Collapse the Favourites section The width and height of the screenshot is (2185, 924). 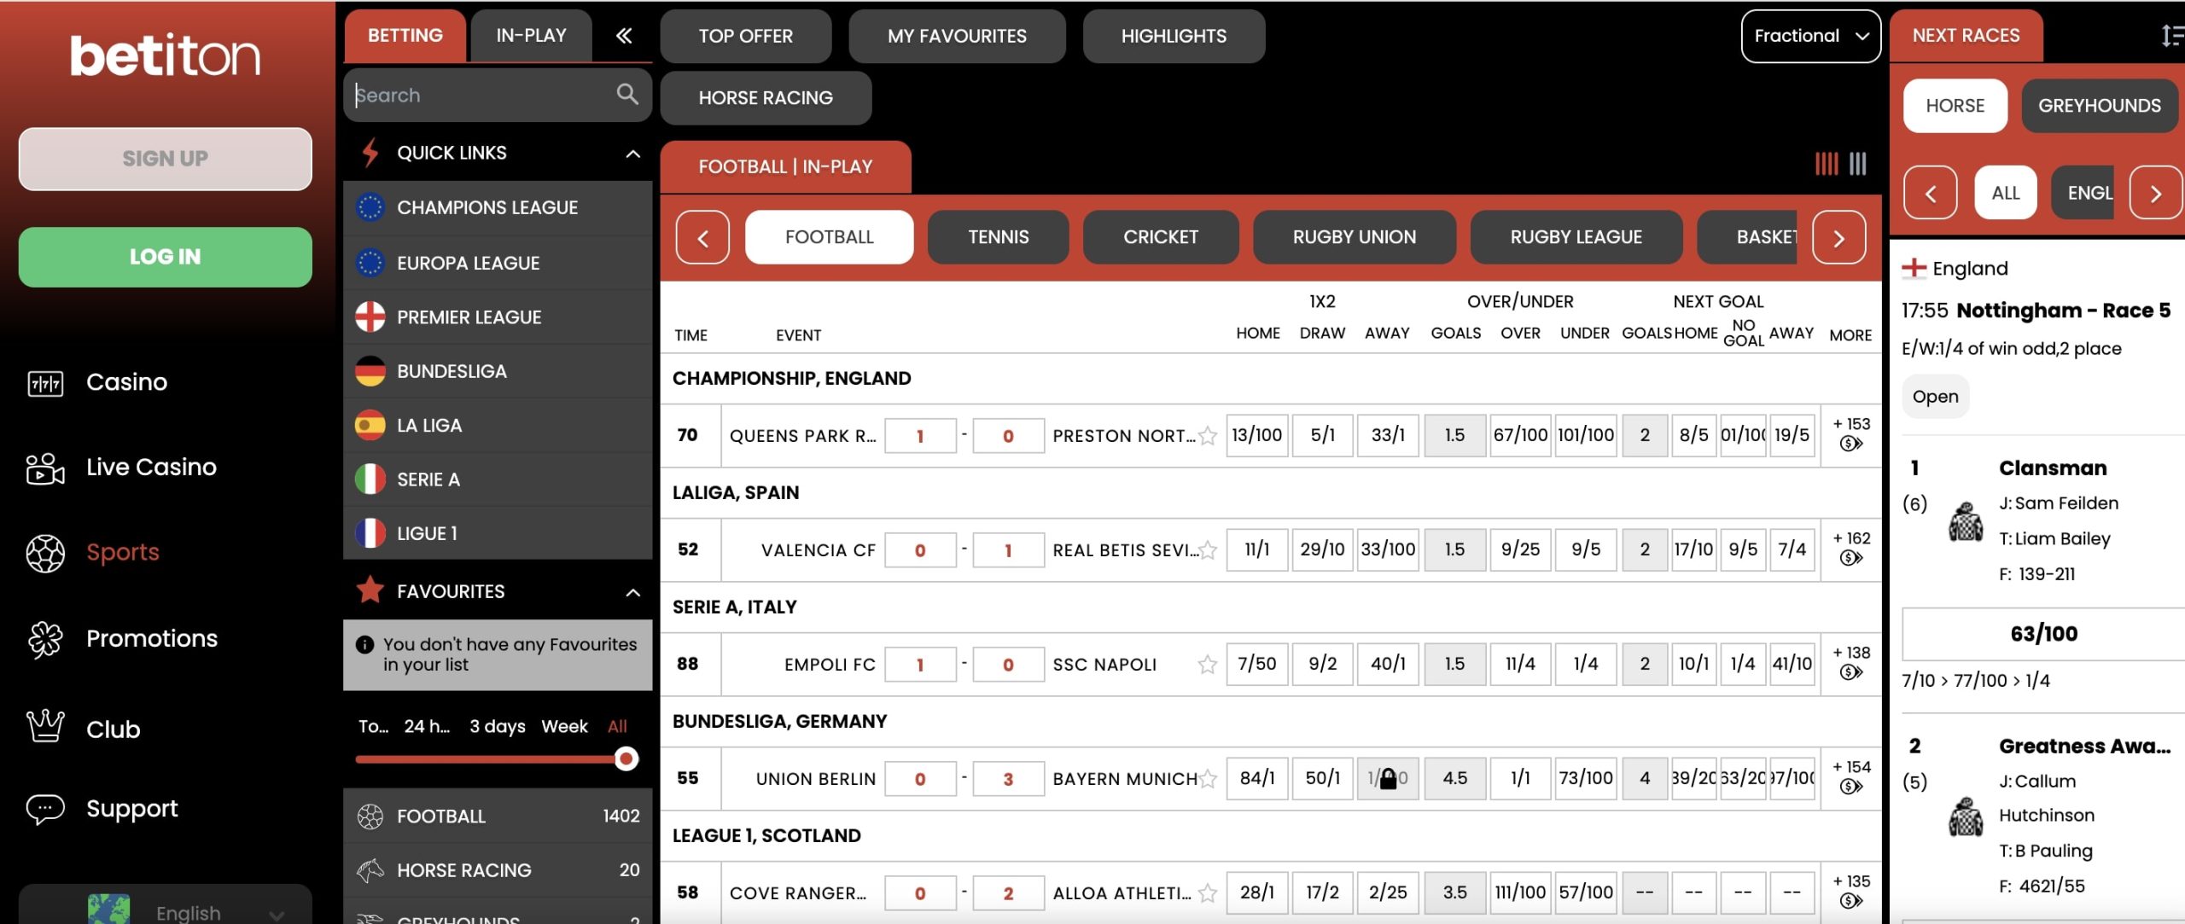[x=632, y=592]
